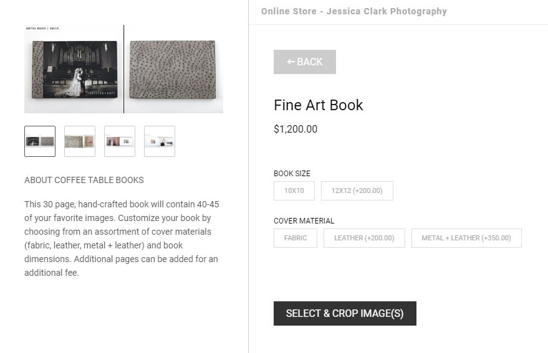Screen dimensions: 548x353
Task: Click the ABOUT COFFEE TABLE BOOKS heading
Action: pos(84,180)
